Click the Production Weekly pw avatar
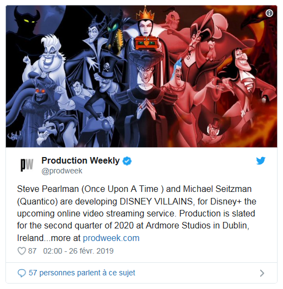283x289 pixels. pyautogui.click(x=27, y=165)
